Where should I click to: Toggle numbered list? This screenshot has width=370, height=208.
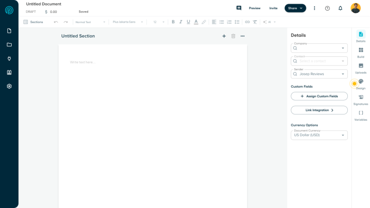pos(229,22)
